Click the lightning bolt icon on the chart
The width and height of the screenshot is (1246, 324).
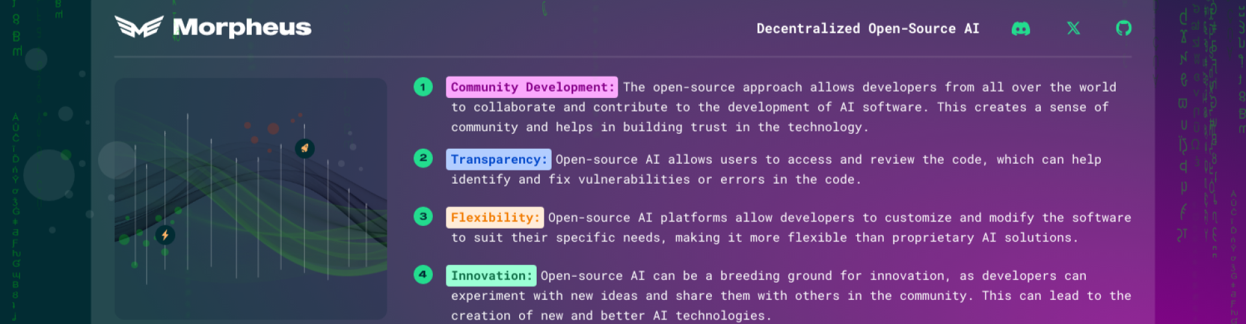click(165, 235)
